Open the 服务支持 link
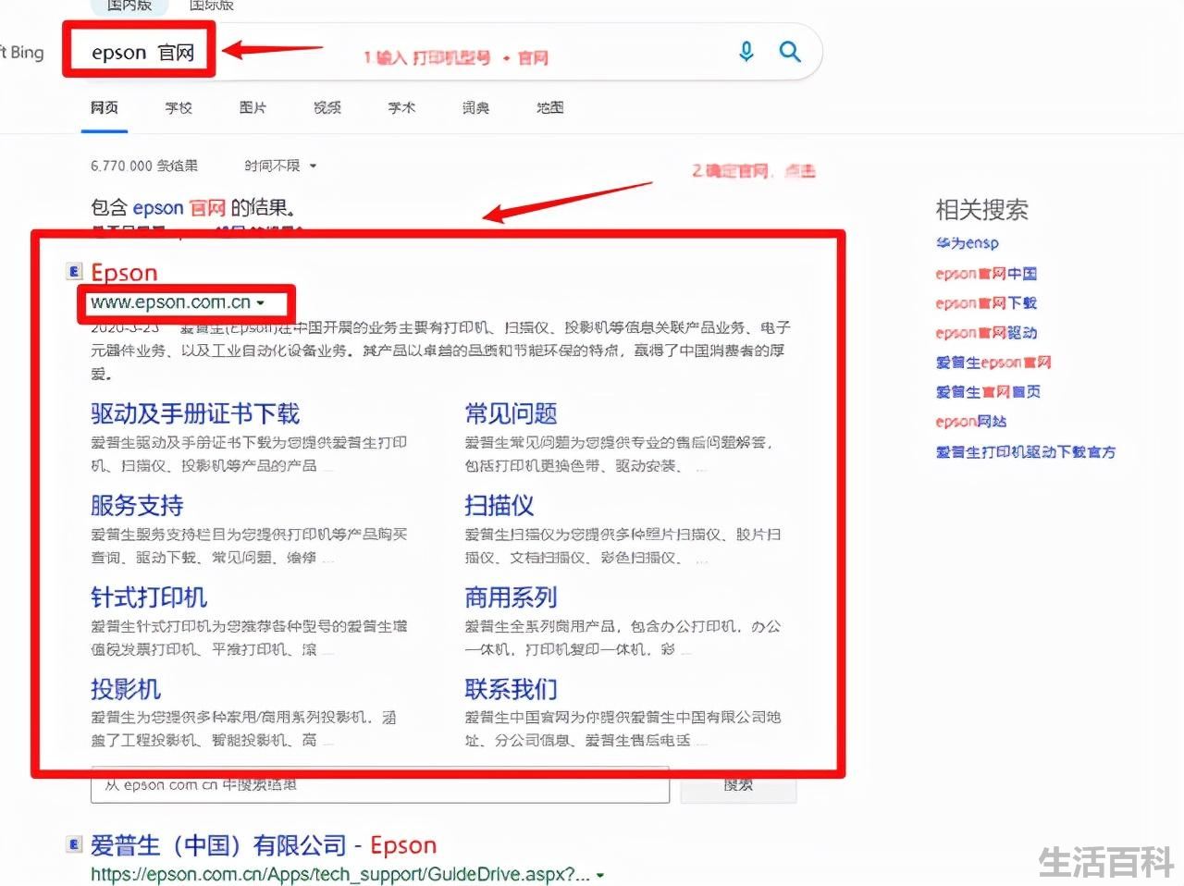 click(x=137, y=505)
